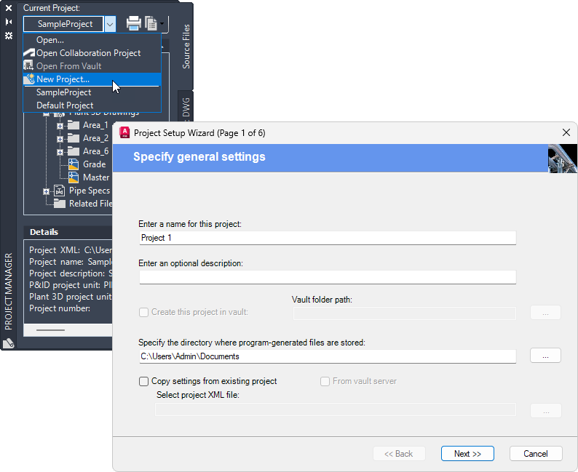Select Default Project in dropdown list
This screenshot has width=578, height=472.
pos(92,105)
